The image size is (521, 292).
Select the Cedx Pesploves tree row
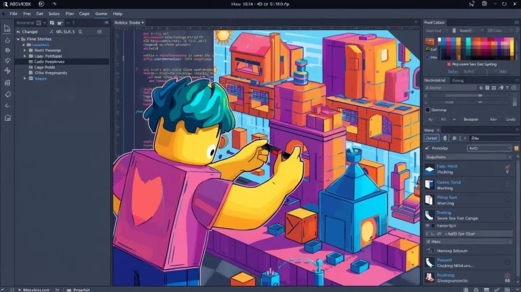click(x=62, y=62)
